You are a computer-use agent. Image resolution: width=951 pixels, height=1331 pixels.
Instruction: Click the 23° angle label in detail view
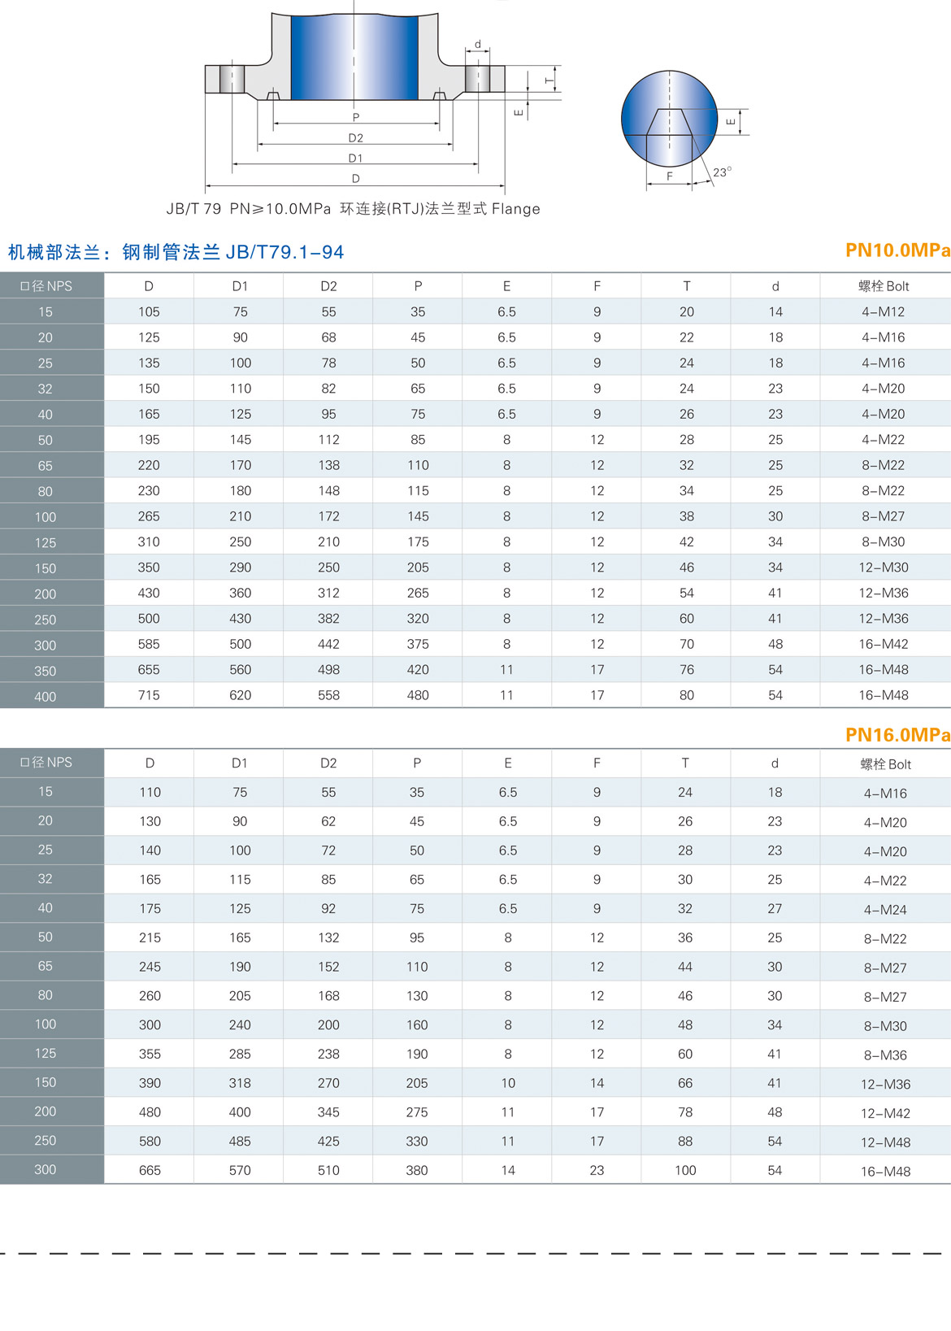pyautogui.click(x=722, y=172)
